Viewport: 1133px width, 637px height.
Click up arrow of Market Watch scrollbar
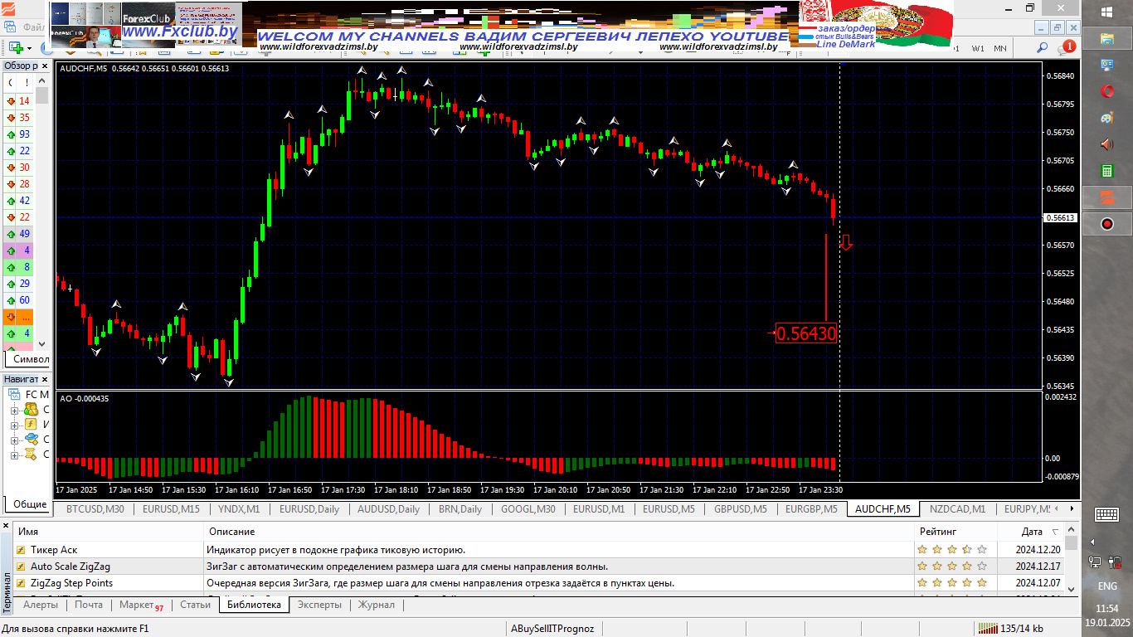[x=42, y=80]
